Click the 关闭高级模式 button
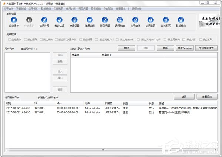Image resolution: width=222 pixels, height=157 pixels. tap(206, 48)
